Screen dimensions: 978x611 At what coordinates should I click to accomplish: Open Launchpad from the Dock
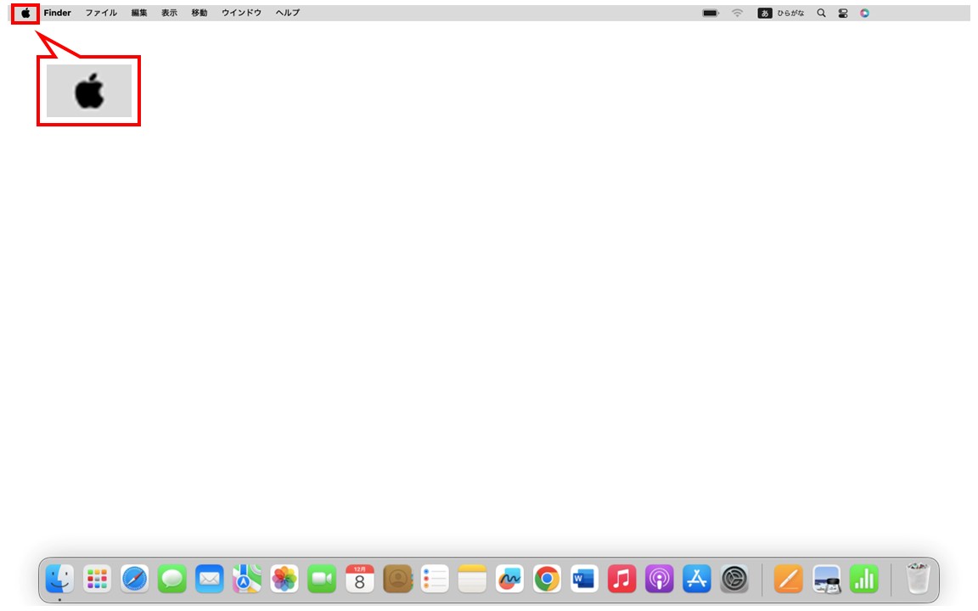[x=97, y=580]
